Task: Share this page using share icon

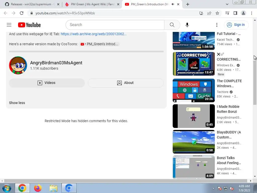Action: tap(209, 13)
